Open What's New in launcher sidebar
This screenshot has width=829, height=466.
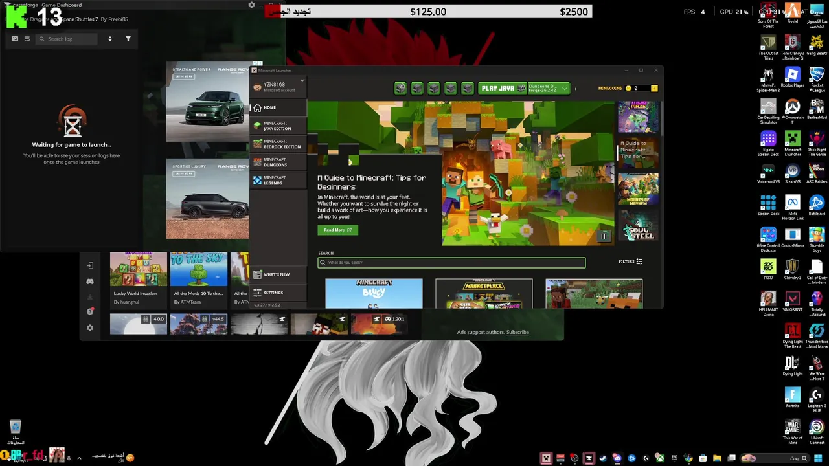[278, 274]
